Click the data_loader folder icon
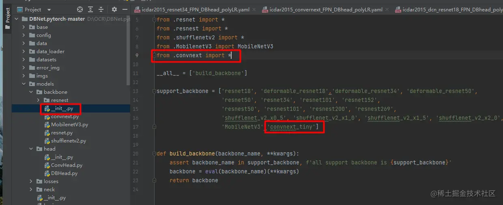This screenshot has height=205, width=503. [x=32, y=52]
